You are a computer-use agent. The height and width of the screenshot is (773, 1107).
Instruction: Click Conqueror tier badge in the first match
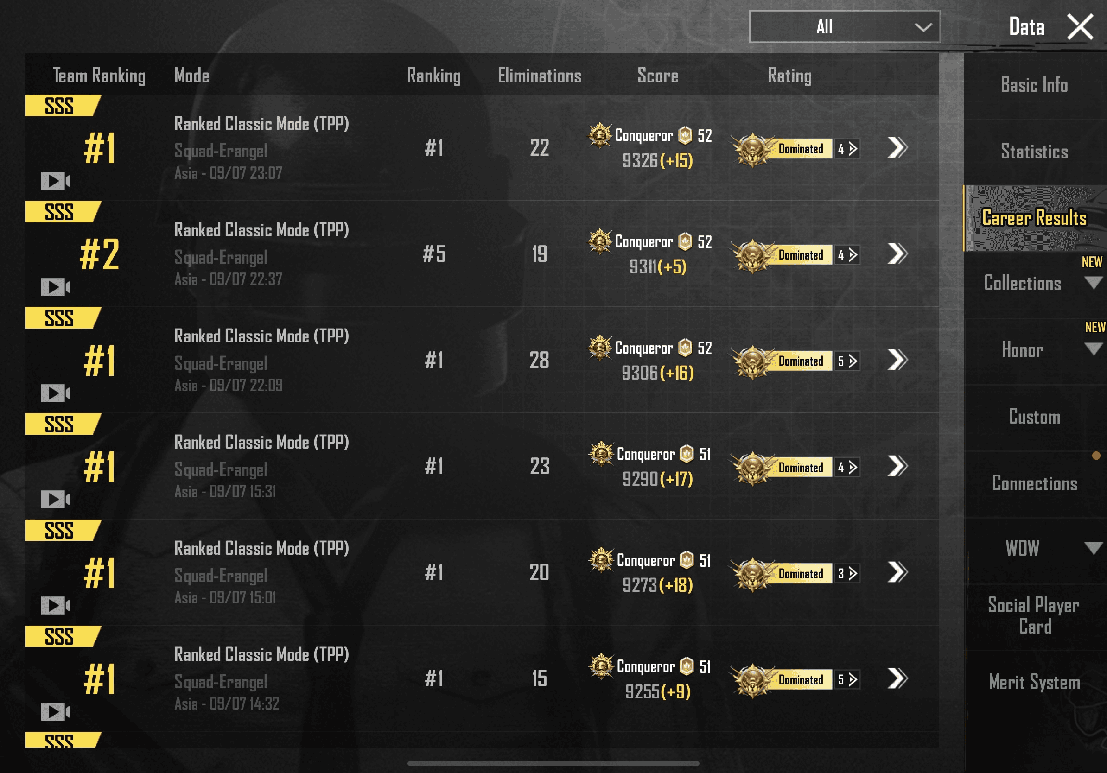[x=599, y=135]
